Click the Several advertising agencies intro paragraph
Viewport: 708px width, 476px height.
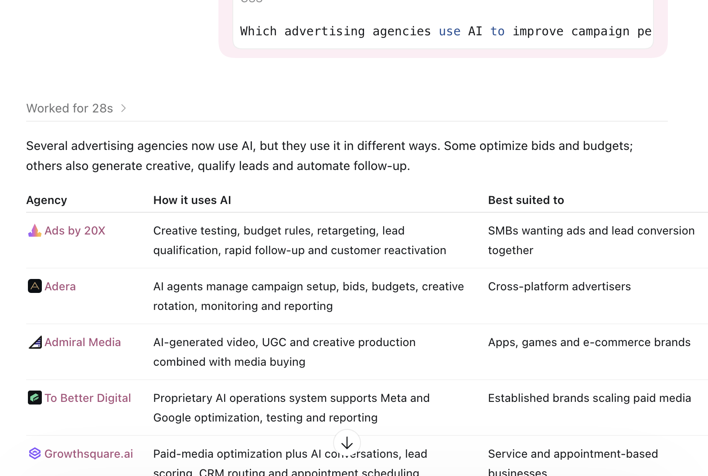[x=330, y=156]
